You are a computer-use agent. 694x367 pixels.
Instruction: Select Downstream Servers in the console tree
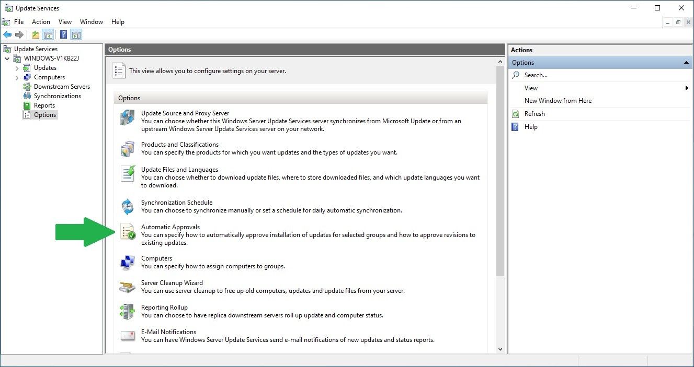[x=62, y=87]
